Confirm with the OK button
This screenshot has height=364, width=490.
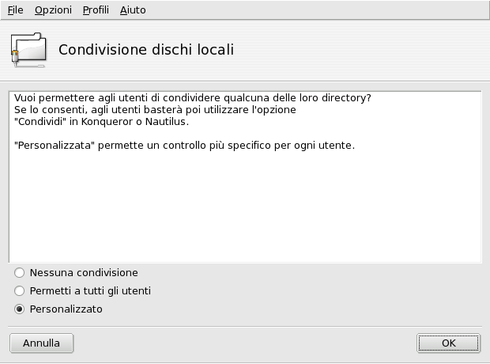point(448,343)
